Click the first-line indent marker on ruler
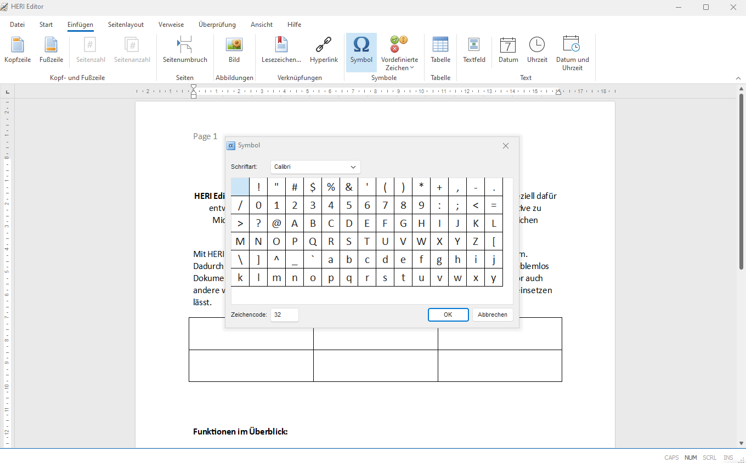This screenshot has width=746, height=463. click(x=194, y=88)
